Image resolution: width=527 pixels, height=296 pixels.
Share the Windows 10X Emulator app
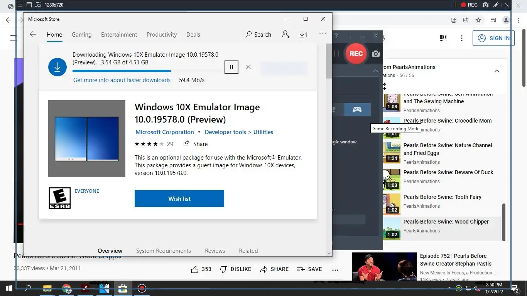tap(196, 144)
